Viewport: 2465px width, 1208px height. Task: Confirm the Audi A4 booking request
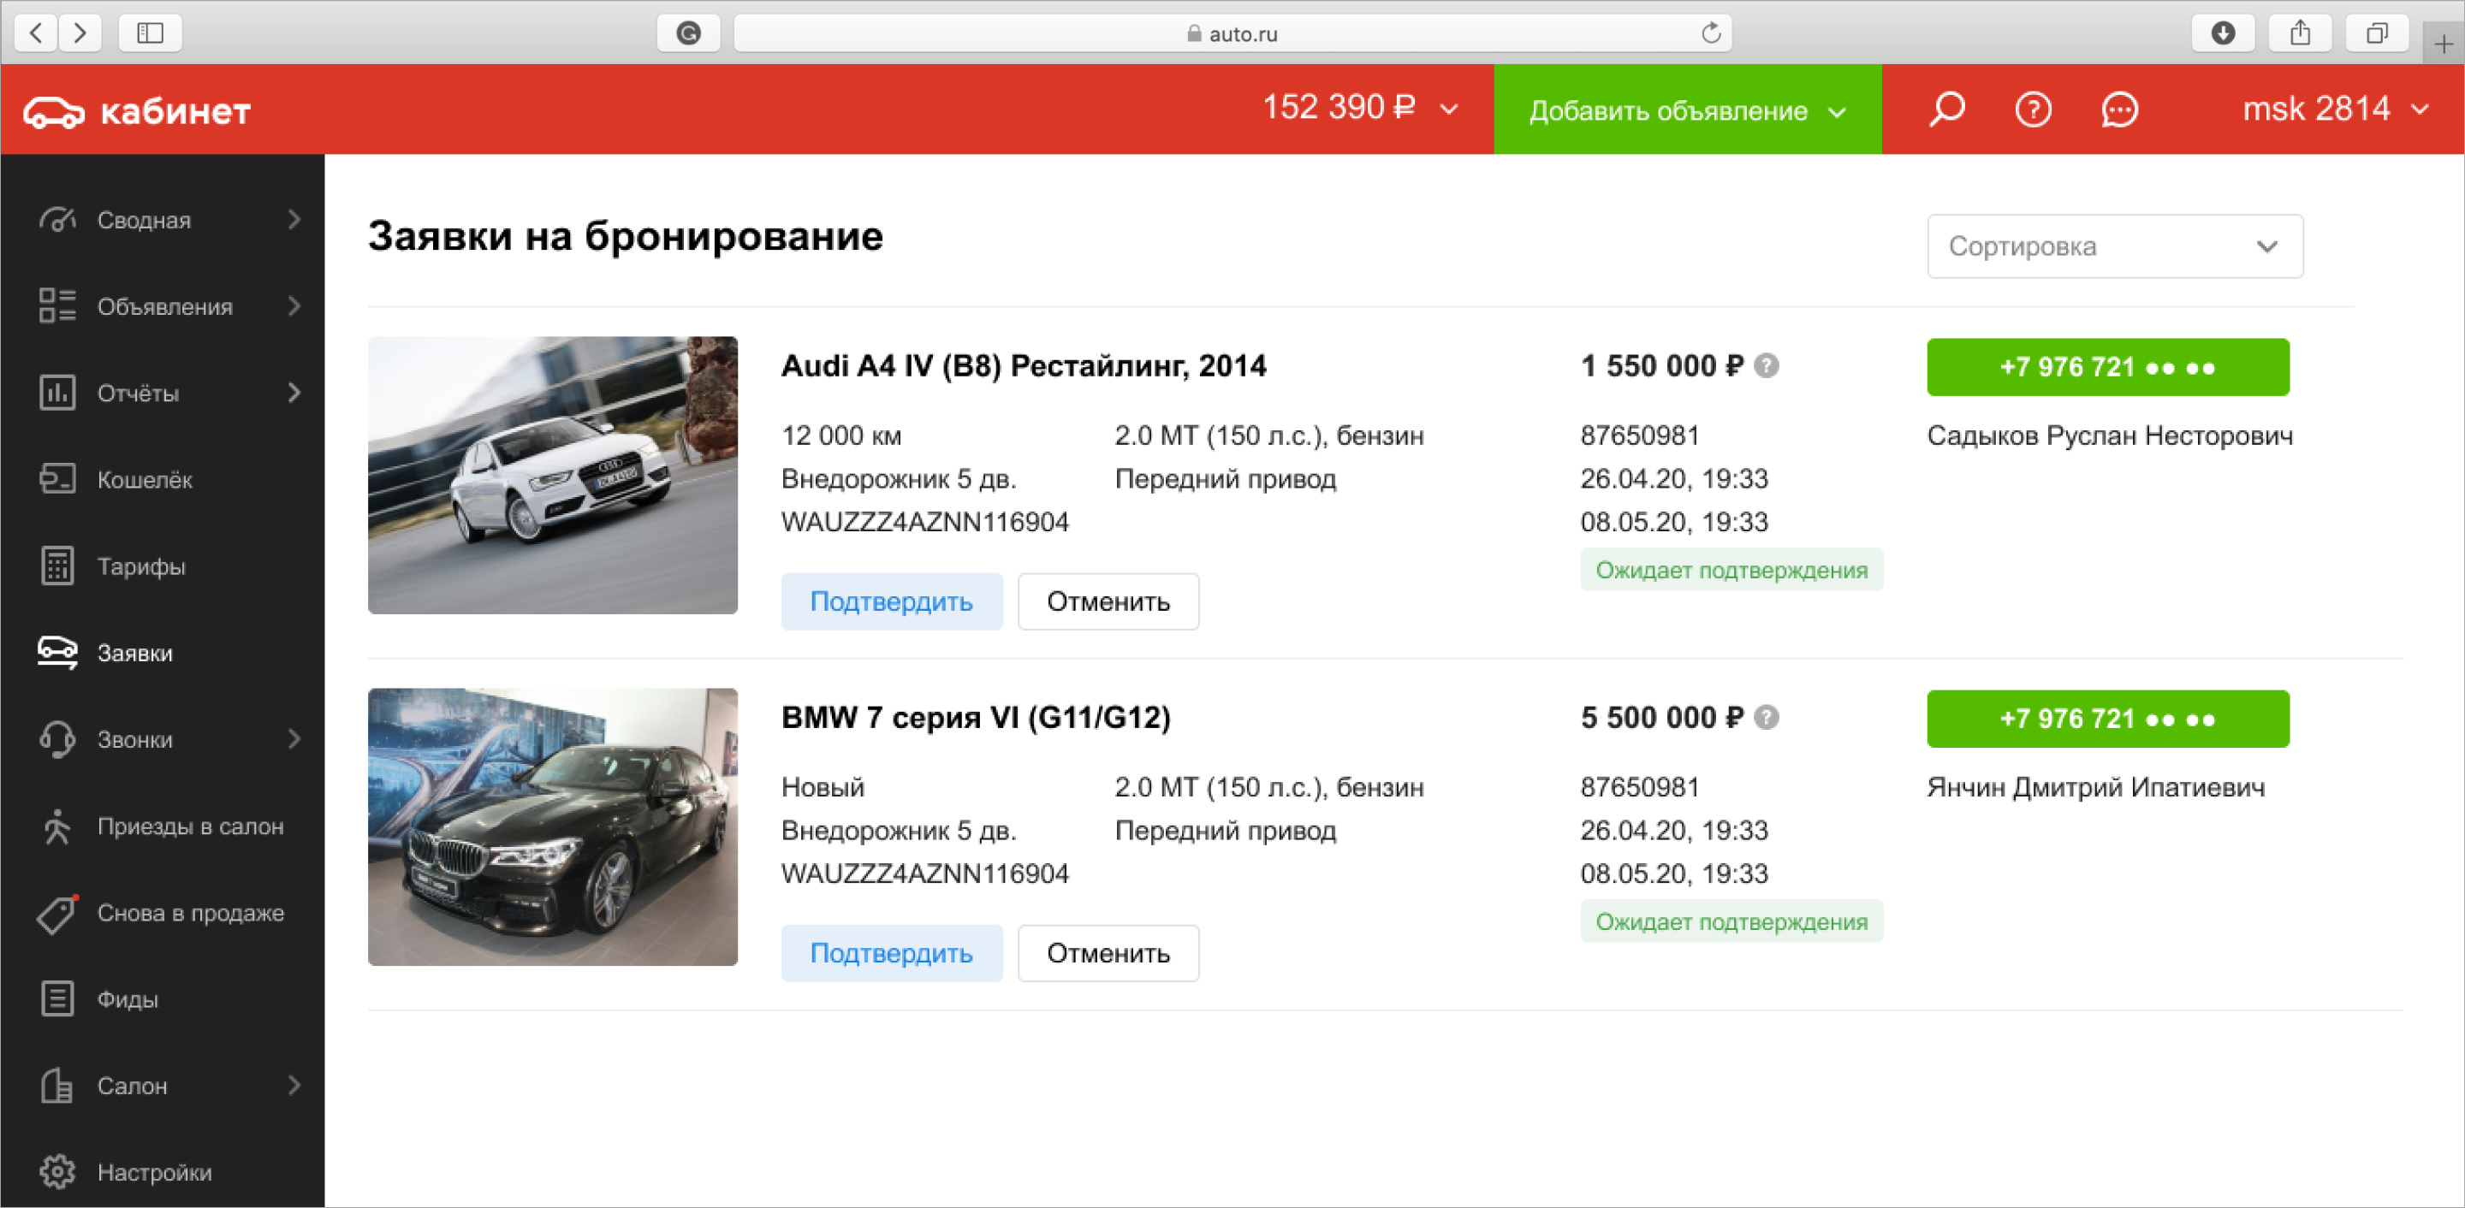coord(891,601)
